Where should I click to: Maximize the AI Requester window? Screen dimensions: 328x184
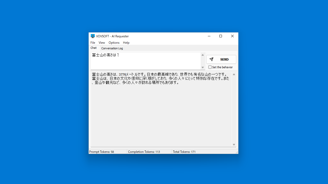click(221, 36)
